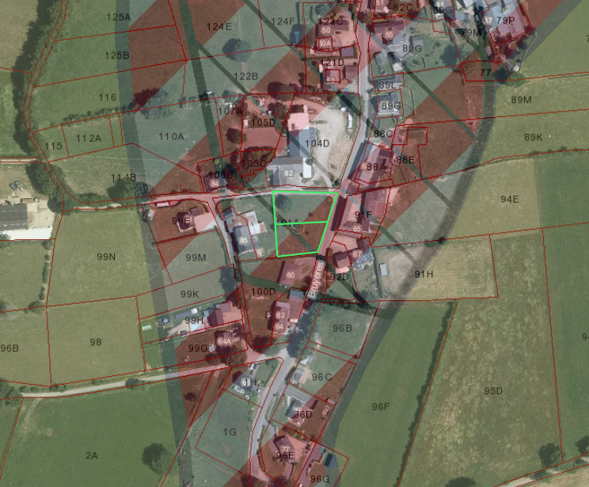Screen dimensions: 589x487
Task: Select the large field parcel 95D
Action: tap(493, 390)
